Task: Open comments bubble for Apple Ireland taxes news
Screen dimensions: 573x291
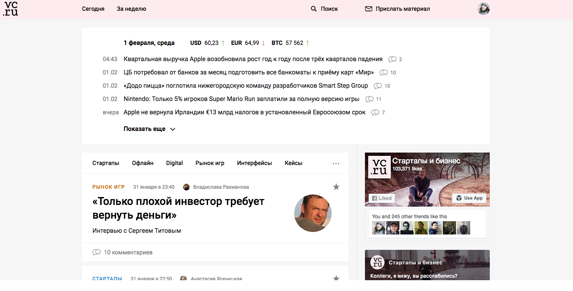Action: [x=375, y=112]
